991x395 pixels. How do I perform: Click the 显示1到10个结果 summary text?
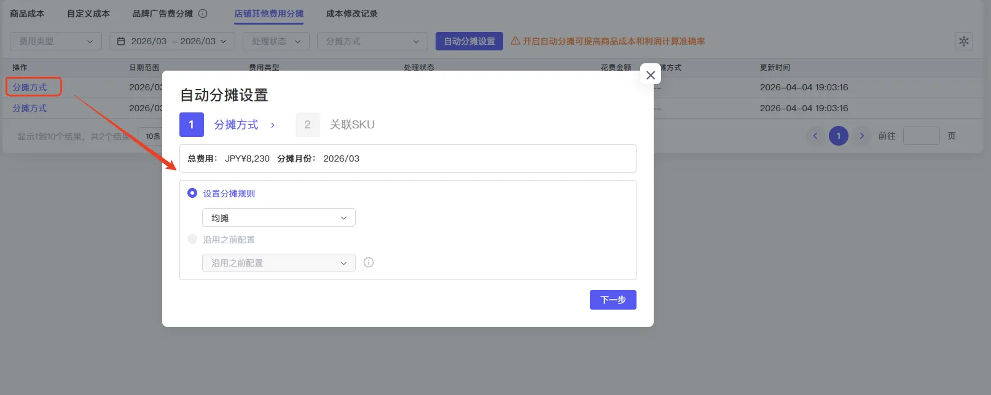pyautogui.click(x=74, y=136)
